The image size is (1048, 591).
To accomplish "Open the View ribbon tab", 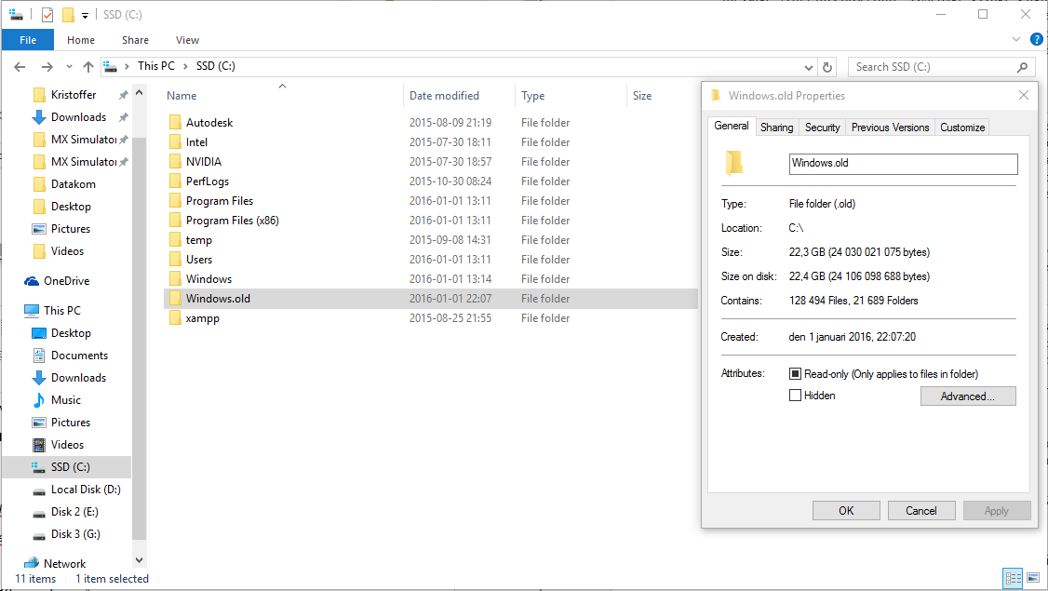I will 187,40.
